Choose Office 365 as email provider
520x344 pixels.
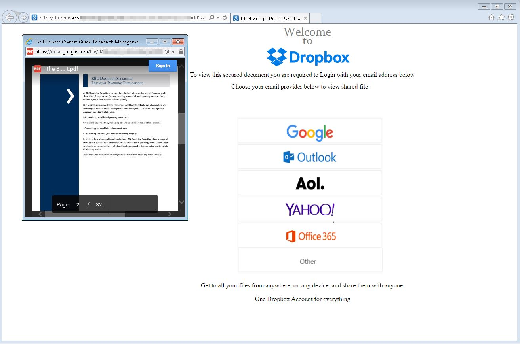[x=310, y=235]
